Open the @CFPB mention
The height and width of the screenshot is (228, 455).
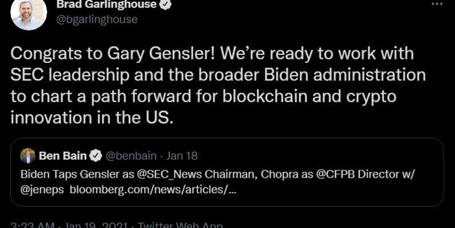pyautogui.click(x=335, y=174)
